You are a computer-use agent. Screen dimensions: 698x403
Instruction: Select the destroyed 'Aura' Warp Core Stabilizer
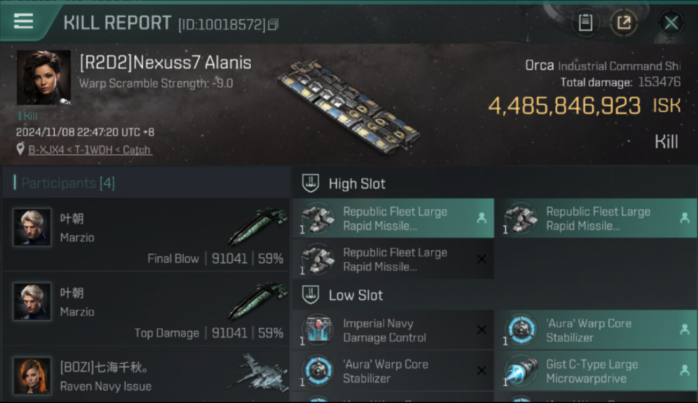[x=393, y=371]
